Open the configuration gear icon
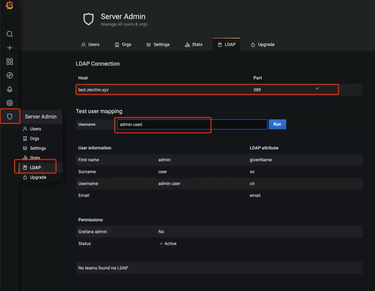This screenshot has width=375, height=291. tap(10, 103)
